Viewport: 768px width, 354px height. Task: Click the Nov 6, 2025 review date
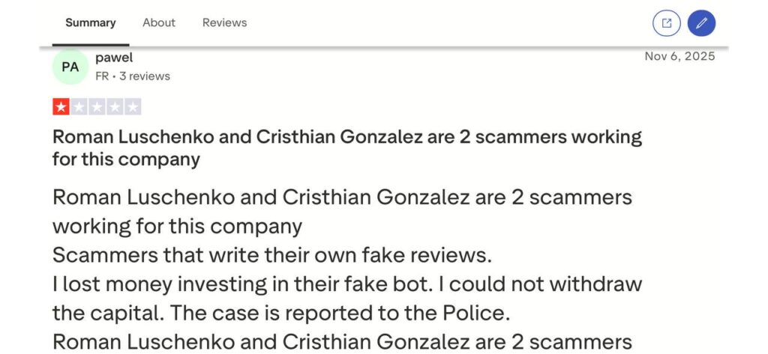(x=679, y=56)
